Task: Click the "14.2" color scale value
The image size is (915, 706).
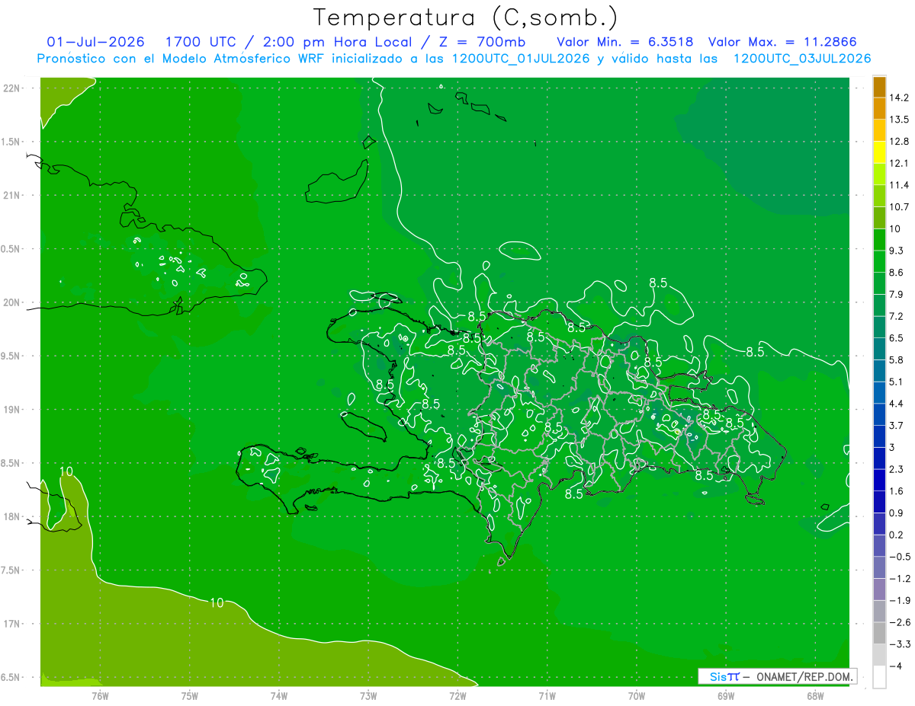Action: pyautogui.click(x=899, y=97)
